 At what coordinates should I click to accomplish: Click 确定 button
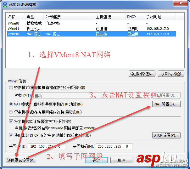[96, 160]
